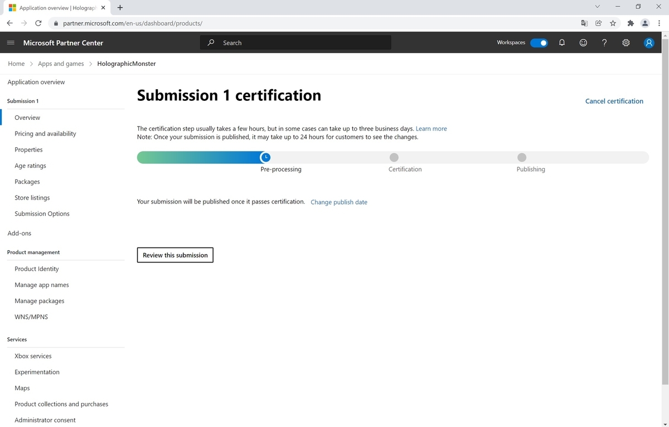This screenshot has width=669, height=427.
Task: Click the Pre-processing step marker
Action: pos(266,157)
